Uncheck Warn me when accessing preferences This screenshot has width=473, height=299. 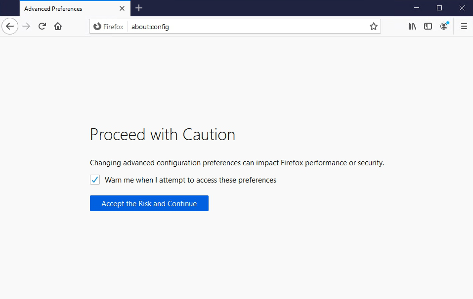pos(95,180)
